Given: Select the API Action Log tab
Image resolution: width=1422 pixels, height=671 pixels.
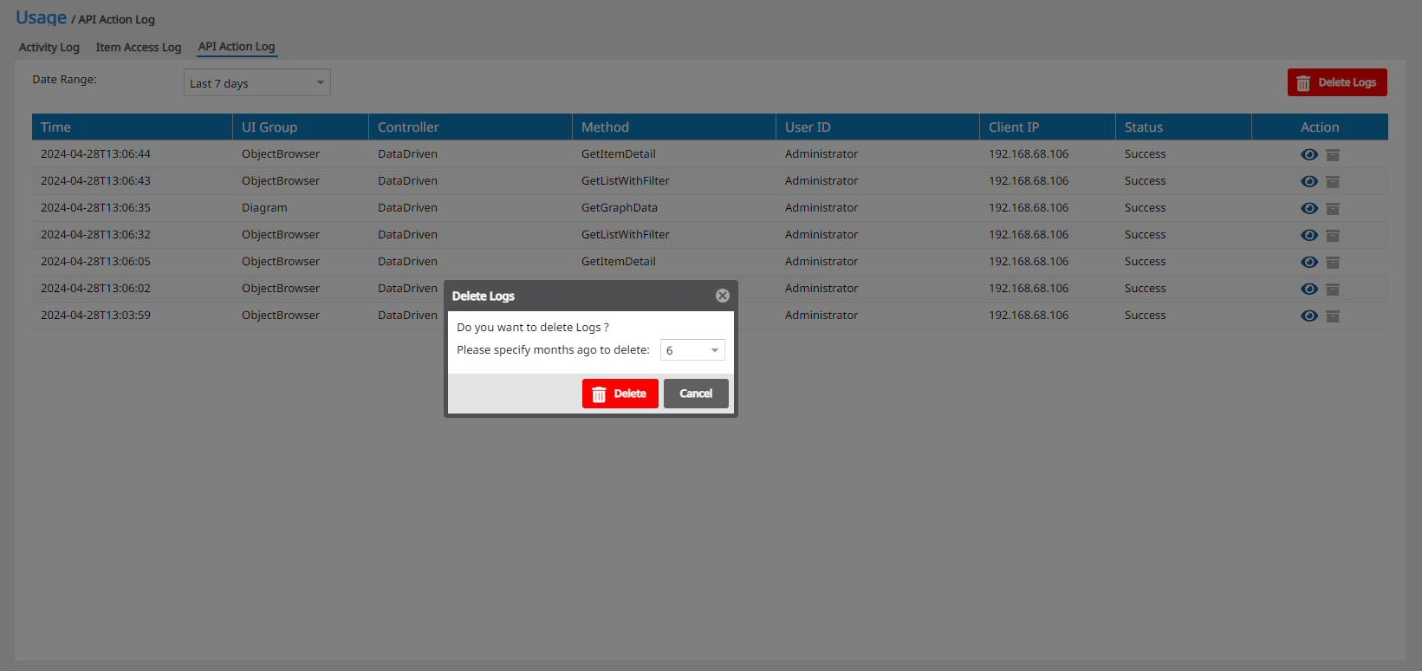Looking at the screenshot, I should click(237, 47).
